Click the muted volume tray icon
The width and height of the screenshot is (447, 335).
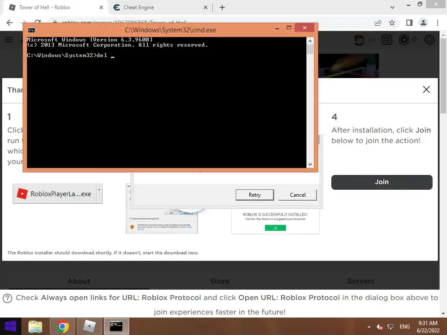pyautogui.click(x=379, y=327)
